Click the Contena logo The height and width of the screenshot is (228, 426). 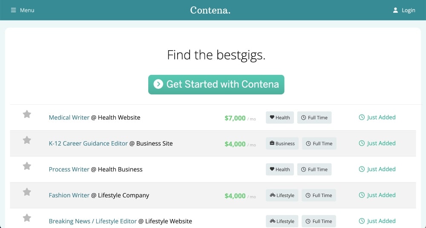point(210,10)
